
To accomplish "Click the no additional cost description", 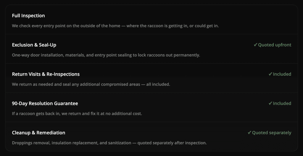I will (77, 114).
